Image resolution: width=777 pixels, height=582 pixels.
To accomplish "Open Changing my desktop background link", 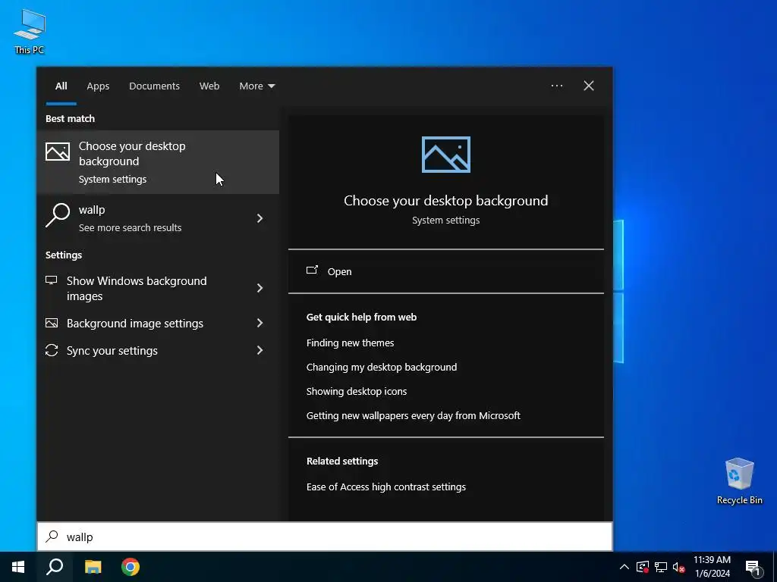I will [382, 367].
